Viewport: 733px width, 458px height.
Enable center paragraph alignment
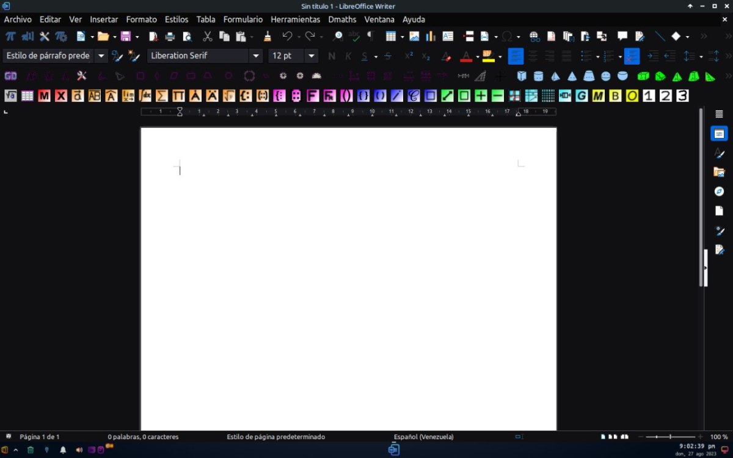[533, 56]
